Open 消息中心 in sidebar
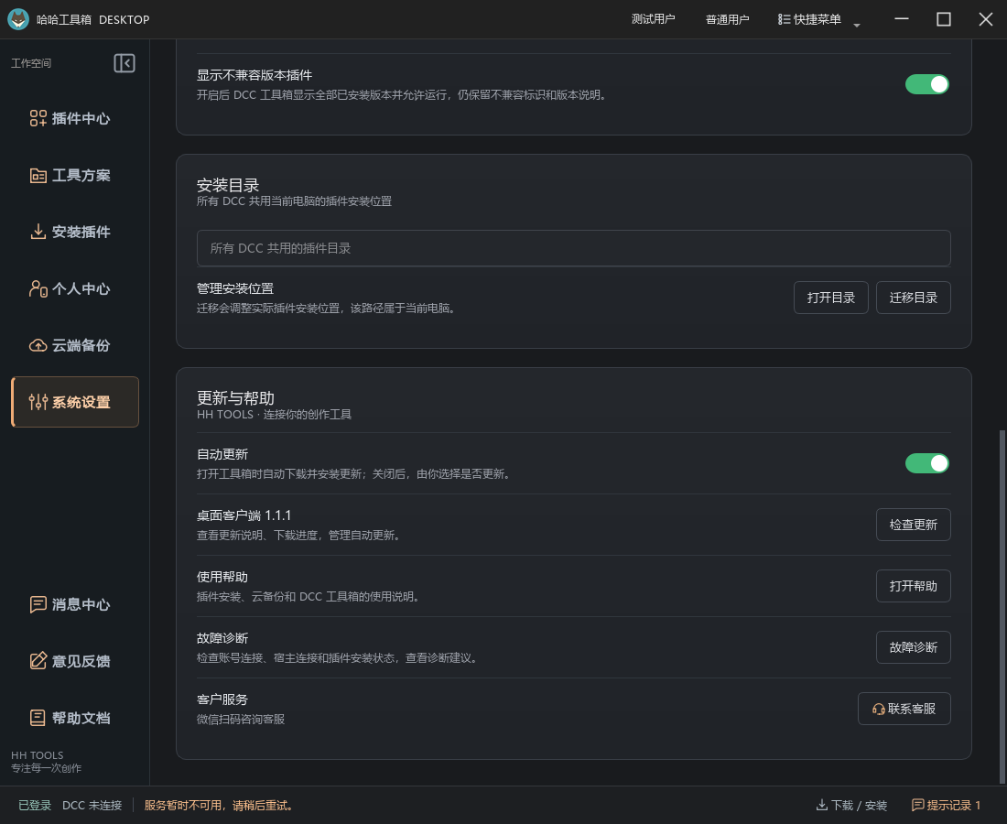 pyautogui.click(x=74, y=604)
